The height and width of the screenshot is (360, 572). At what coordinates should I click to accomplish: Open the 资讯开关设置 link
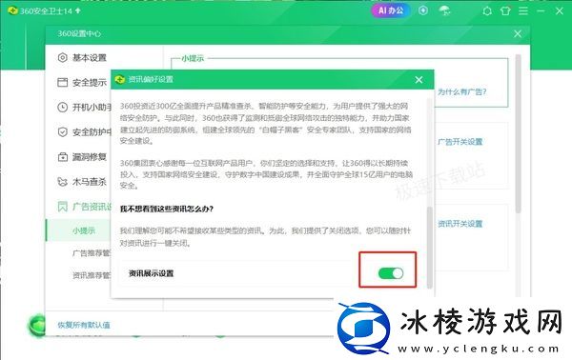click(x=460, y=224)
